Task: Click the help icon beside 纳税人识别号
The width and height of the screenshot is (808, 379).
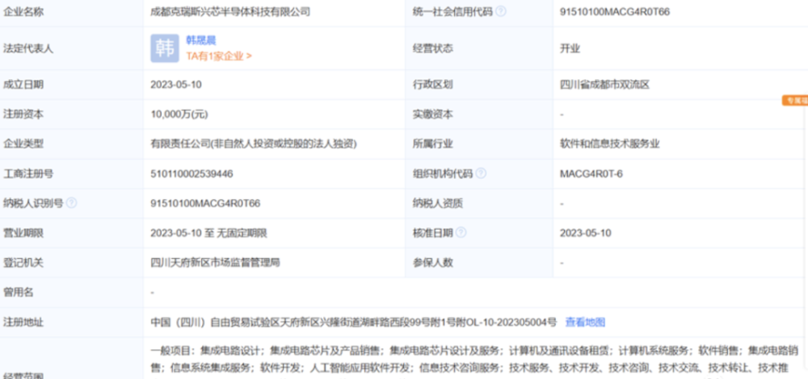Action: tap(72, 203)
